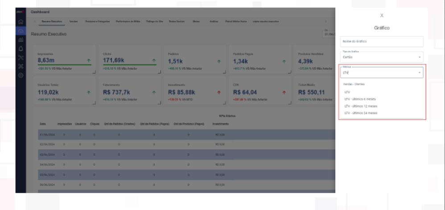The height and width of the screenshot is (210, 445).
Task: Click the Impressões value 8,63m
Action: point(46,61)
